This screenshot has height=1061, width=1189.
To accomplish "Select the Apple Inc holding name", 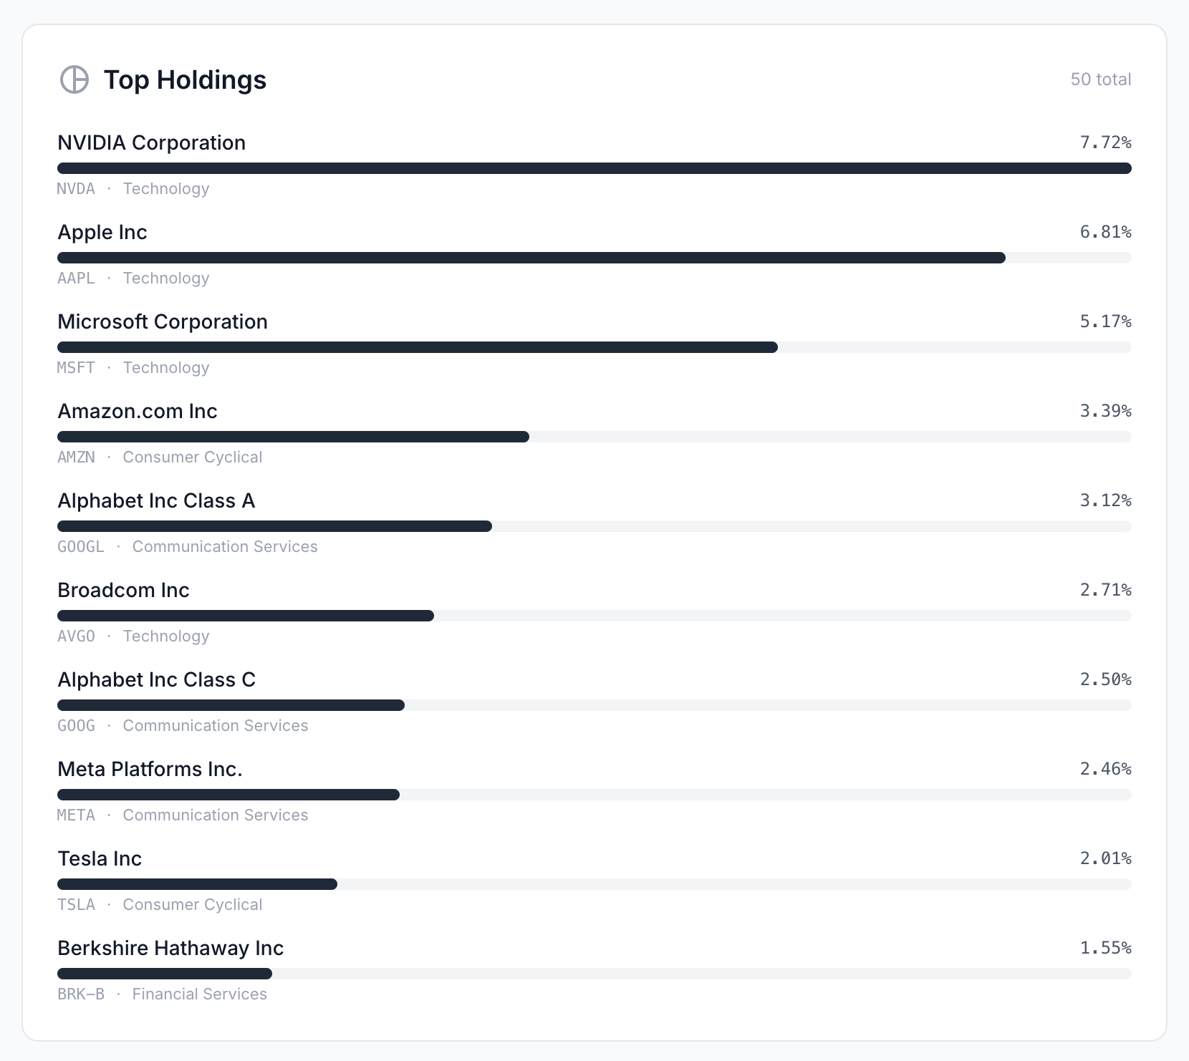I will (102, 232).
